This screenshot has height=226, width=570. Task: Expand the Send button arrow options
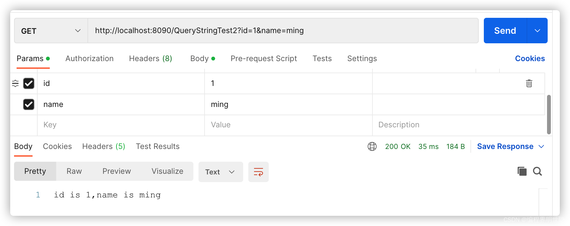pos(537,31)
